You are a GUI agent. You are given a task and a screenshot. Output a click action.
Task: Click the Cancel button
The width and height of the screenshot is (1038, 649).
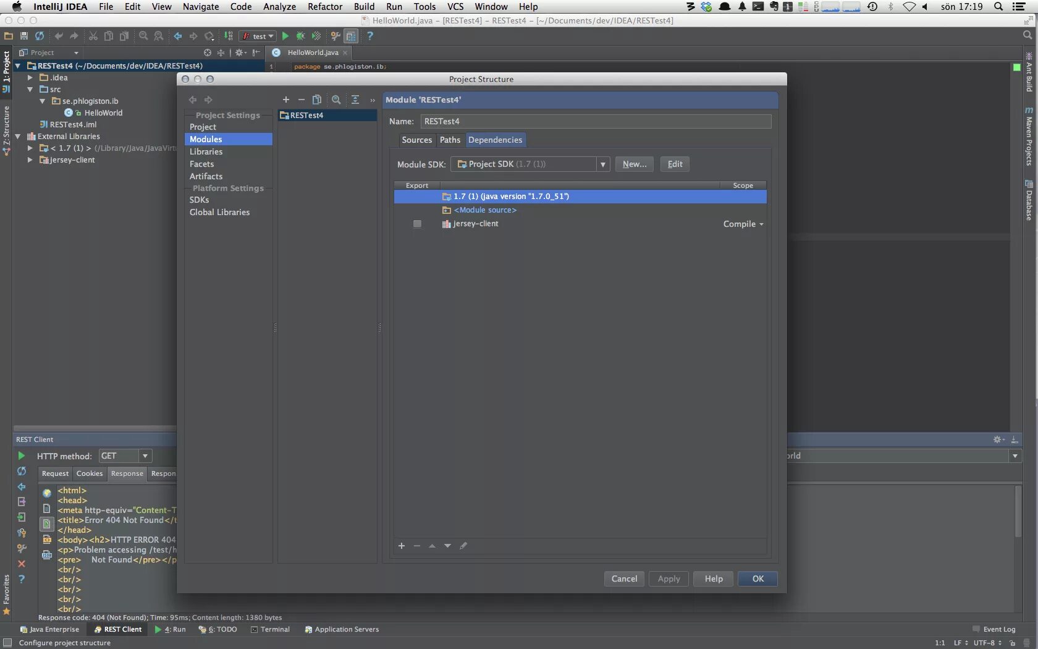[x=624, y=579]
